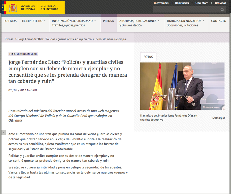Click the 'y Documentación' subtitle
Viewport: 231px width, 194px height.
(x=131, y=25)
